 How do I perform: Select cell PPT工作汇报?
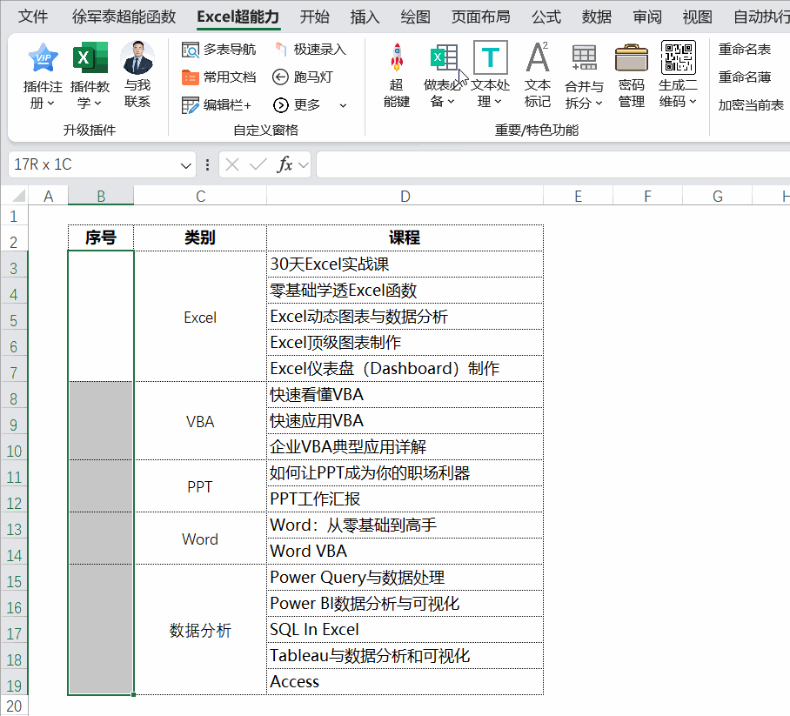click(405, 499)
